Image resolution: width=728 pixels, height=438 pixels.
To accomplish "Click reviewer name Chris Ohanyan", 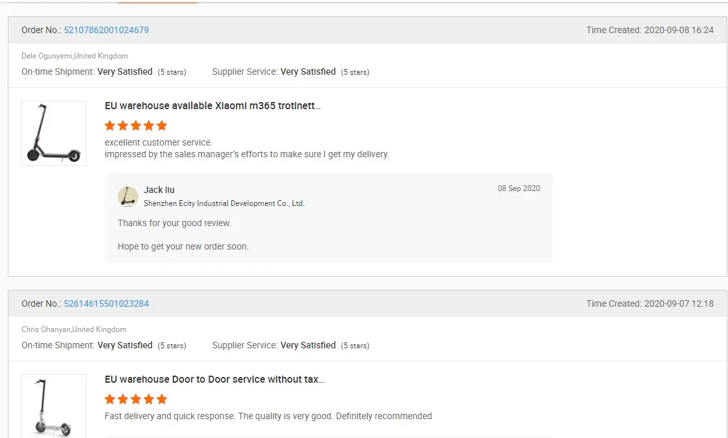I will [46, 329].
